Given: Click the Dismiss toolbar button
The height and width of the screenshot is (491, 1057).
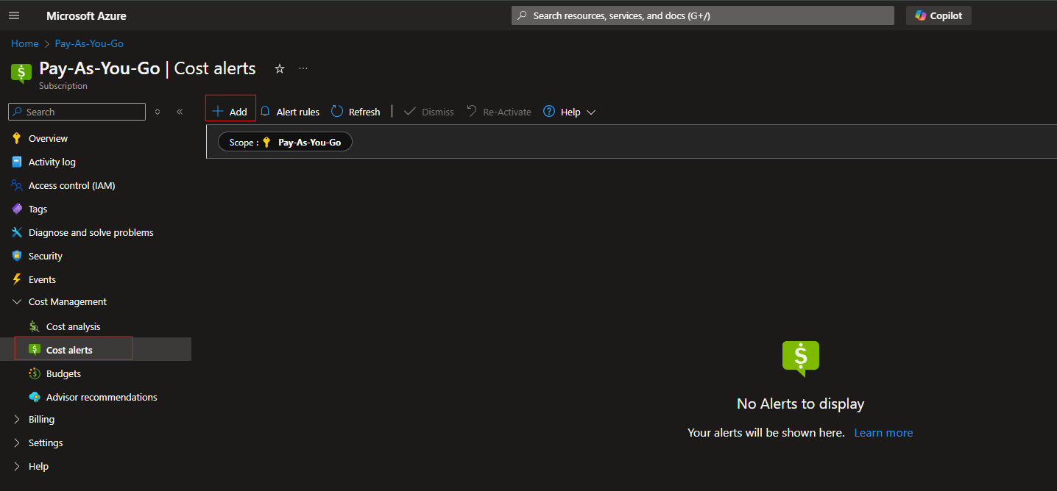Looking at the screenshot, I should click(429, 112).
